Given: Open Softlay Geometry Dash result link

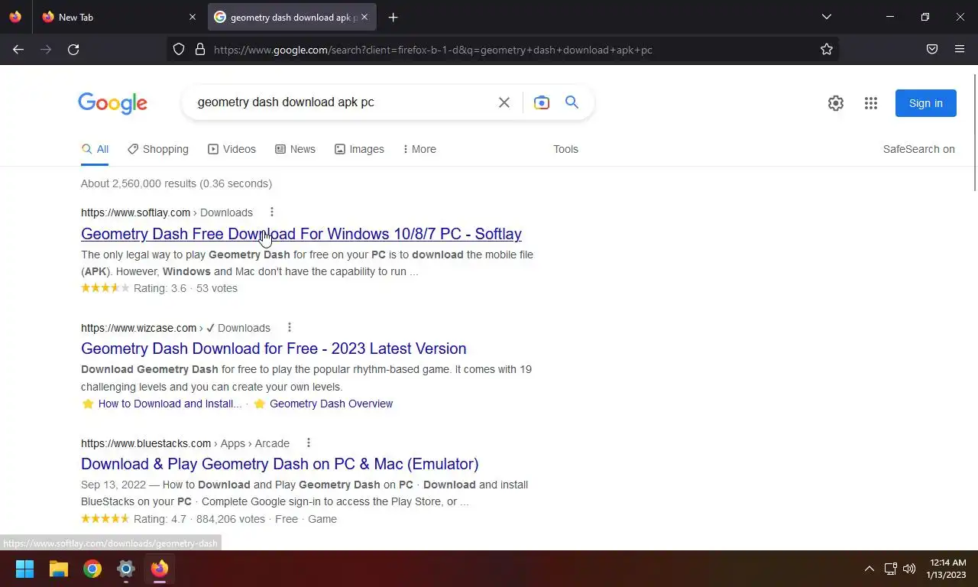Looking at the screenshot, I should (x=301, y=234).
